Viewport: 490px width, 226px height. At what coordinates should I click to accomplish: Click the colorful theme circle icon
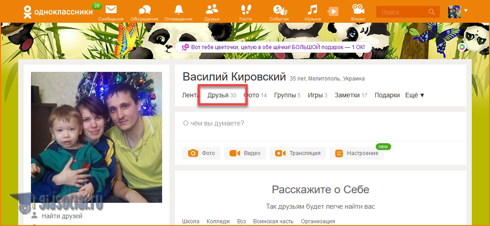pos(462,46)
